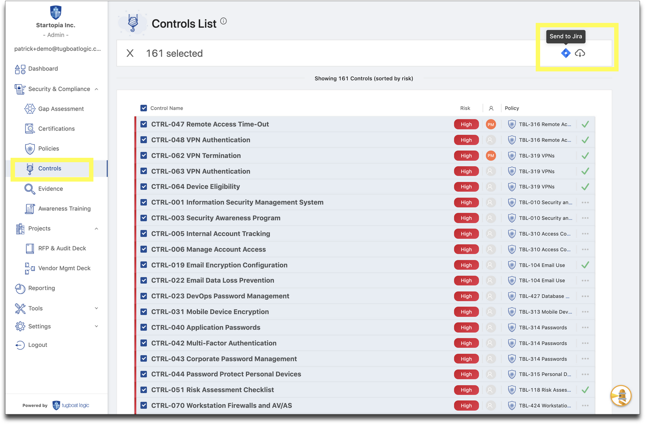Open control CTRL-051 Risk Assessment Checklist
This screenshot has width=645, height=424.
tap(212, 390)
